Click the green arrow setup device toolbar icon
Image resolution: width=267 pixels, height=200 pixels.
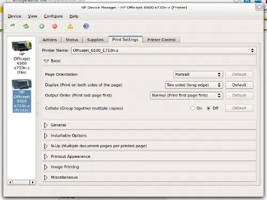(12, 26)
